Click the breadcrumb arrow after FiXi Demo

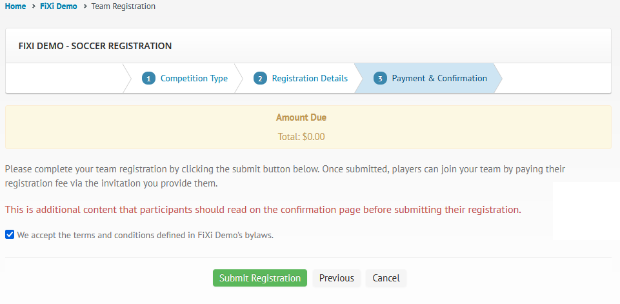click(x=85, y=6)
